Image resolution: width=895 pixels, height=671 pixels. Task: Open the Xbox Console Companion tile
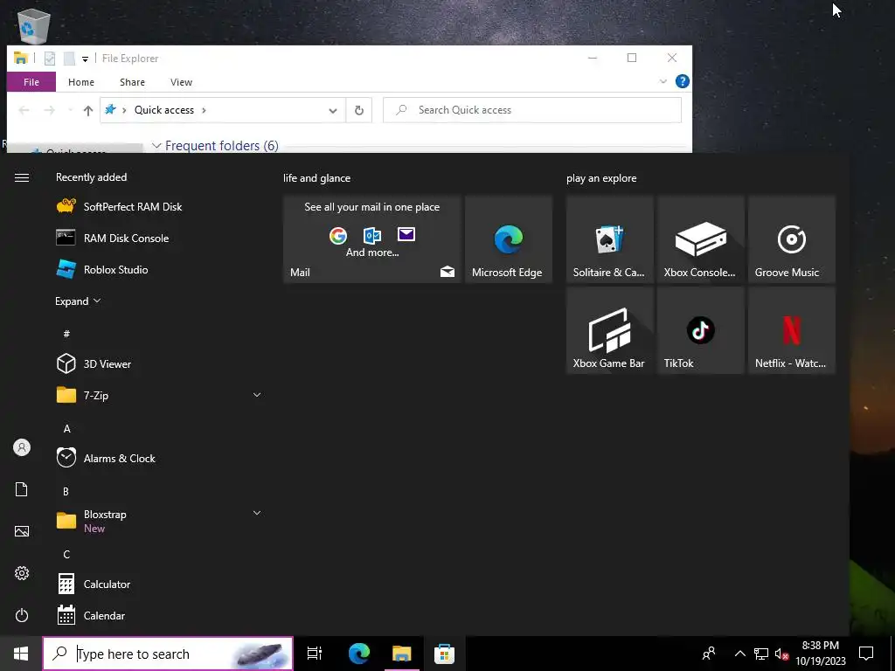point(700,239)
